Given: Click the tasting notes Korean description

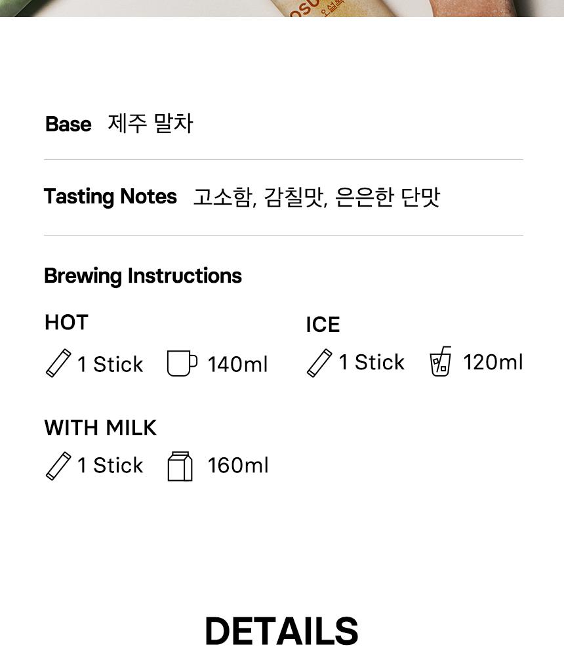Looking at the screenshot, I should click(x=316, y=197).
